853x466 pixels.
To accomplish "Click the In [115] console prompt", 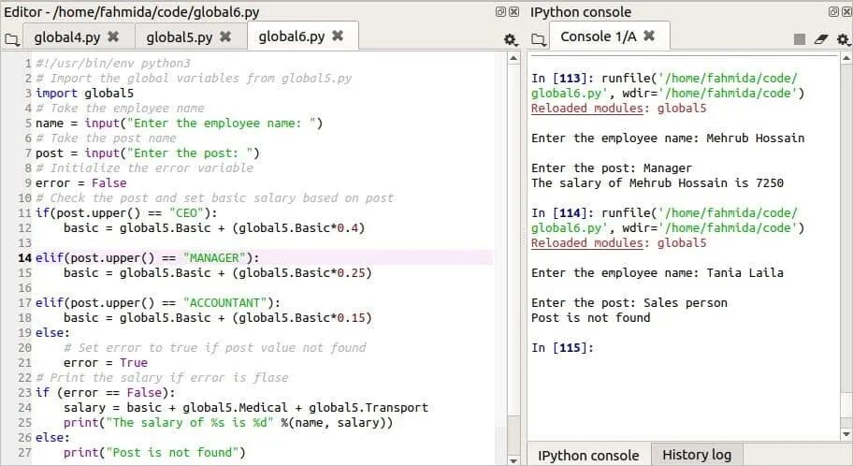I will pos(562,347).
